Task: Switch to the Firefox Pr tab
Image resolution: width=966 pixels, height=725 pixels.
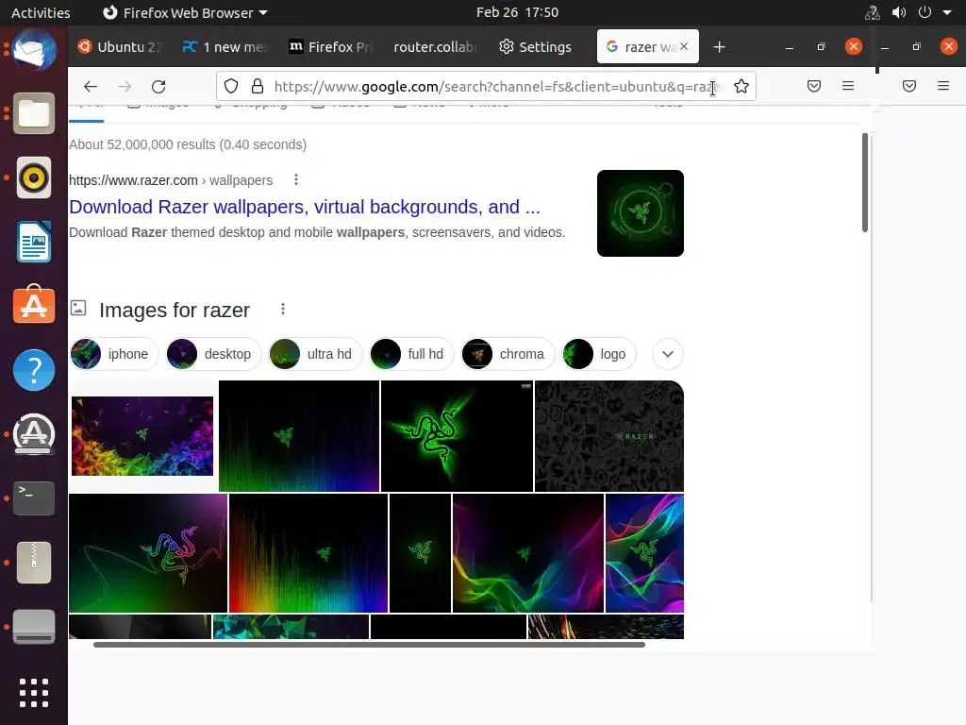Action: click(331, 47)
